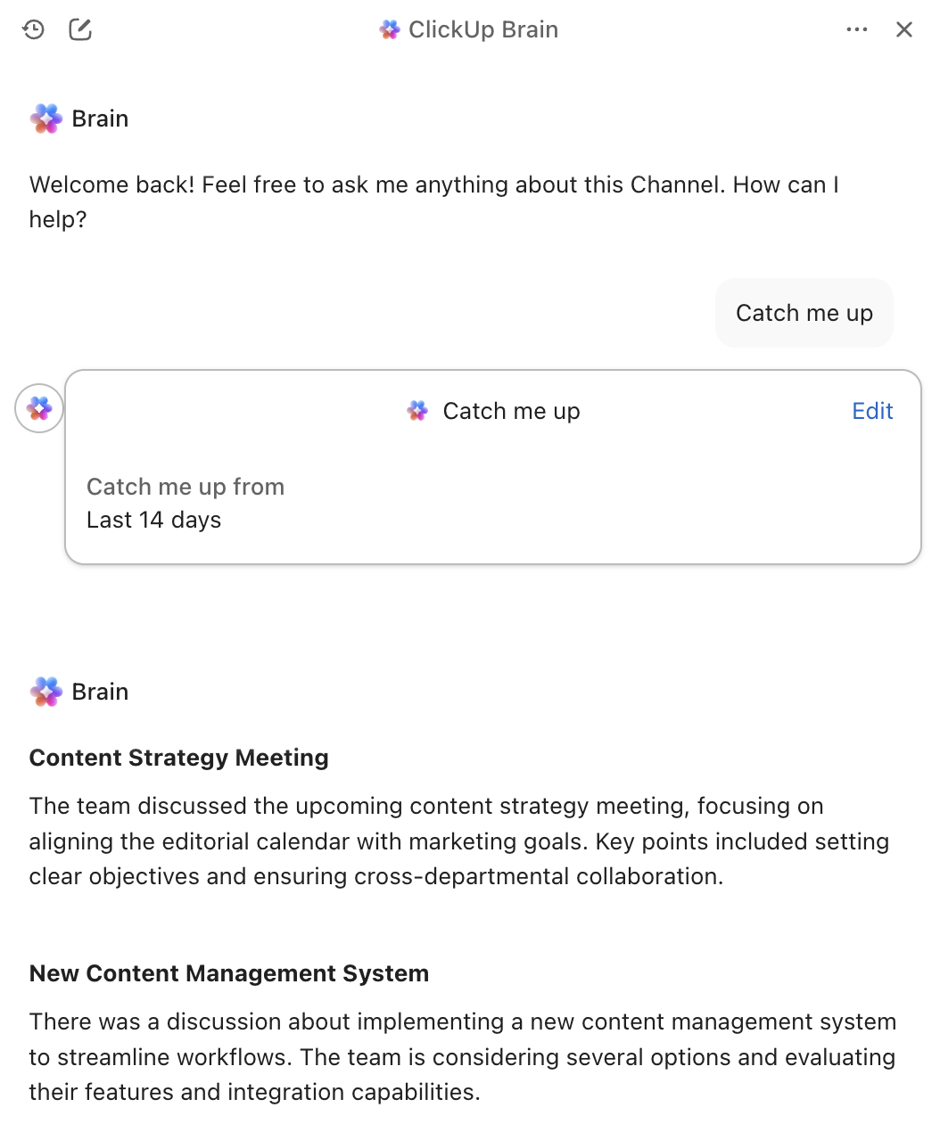Click the Brain avatar above Content Strategy summary
Image resolution: width=940 pixels, height=1132 pixels.
[46, 692]
